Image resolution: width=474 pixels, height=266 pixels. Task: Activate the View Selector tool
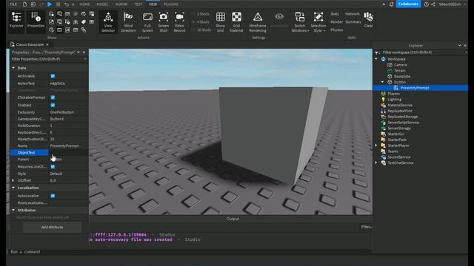(108, 22)
